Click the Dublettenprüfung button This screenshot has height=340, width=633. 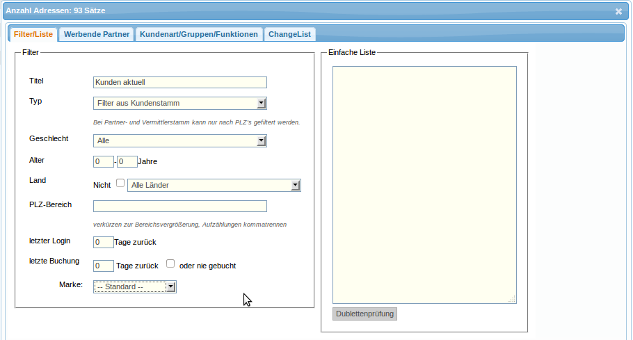coord(364,314)
